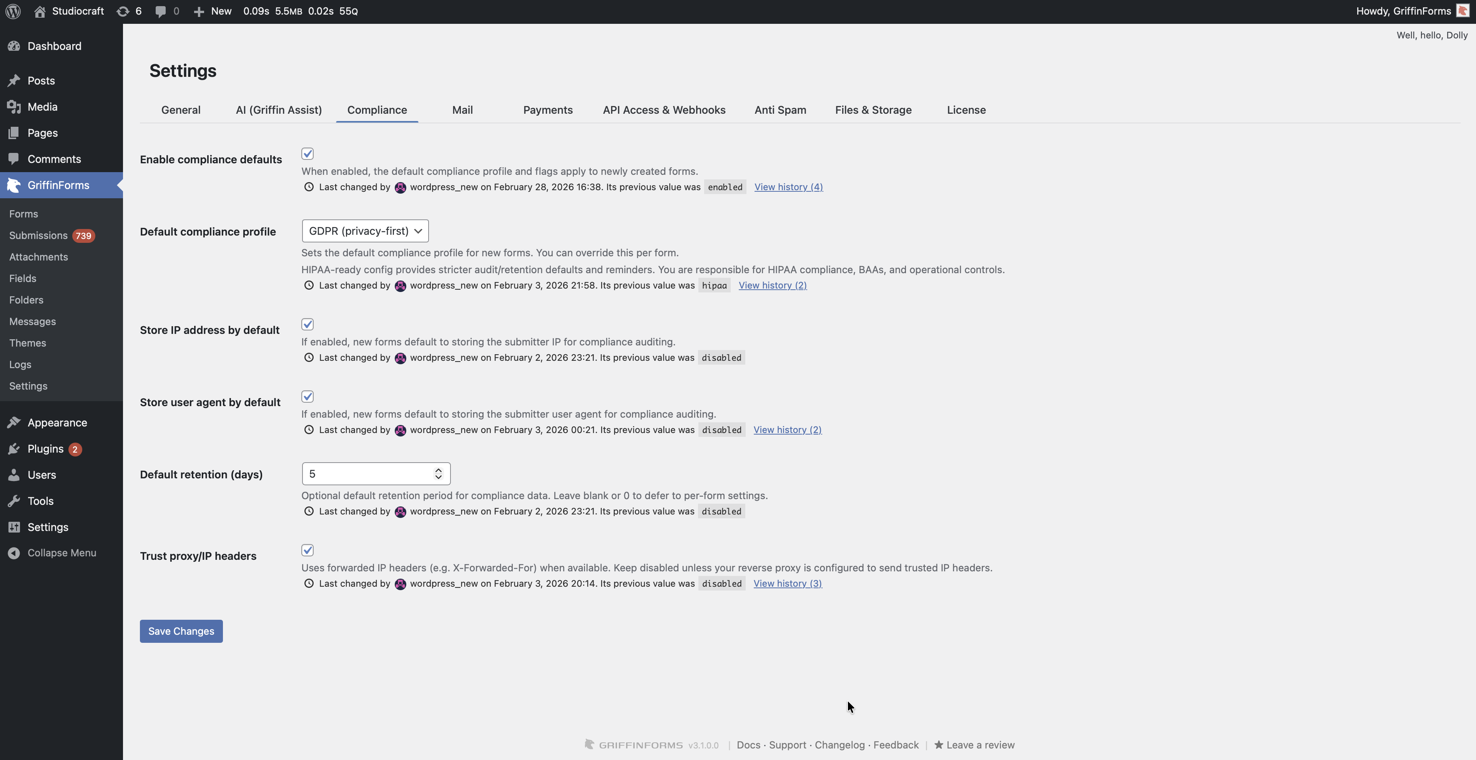This screenshot has height=760, width=1476.
Task: Click the footer GriffinForms logo icon
Action: point(589,744)
